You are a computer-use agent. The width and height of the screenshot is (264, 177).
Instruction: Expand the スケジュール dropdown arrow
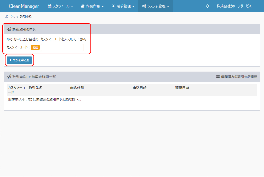72,7
